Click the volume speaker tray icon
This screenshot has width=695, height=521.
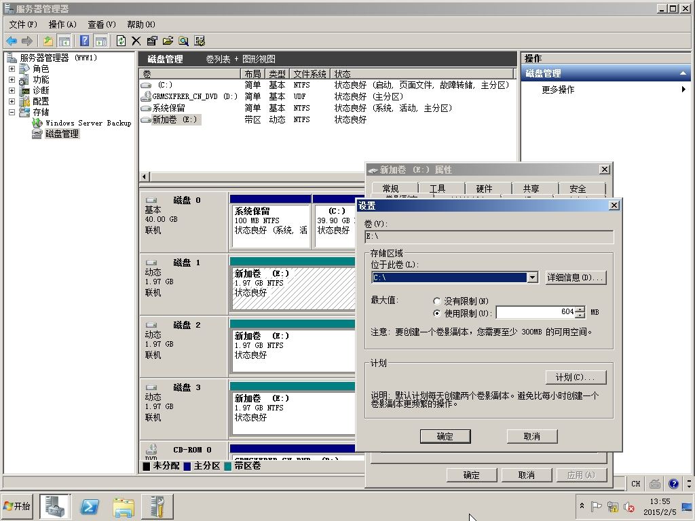click(x=629, y=507)
